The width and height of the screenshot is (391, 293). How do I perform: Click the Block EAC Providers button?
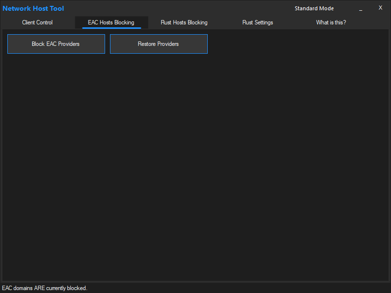click(56, 44)
